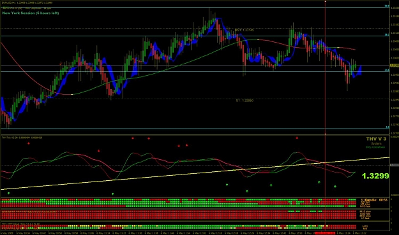399x235 pixels.
Task: Select the grey level marker on the Trix scale
Action: tap(395, 165)
